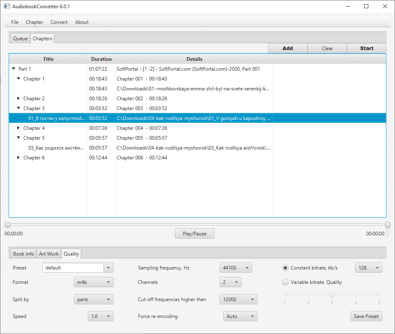Image resolution: width=395 pixels, height=334 pixels.
Task: Select the Chapter 2 row label
Action: [34, 98]
